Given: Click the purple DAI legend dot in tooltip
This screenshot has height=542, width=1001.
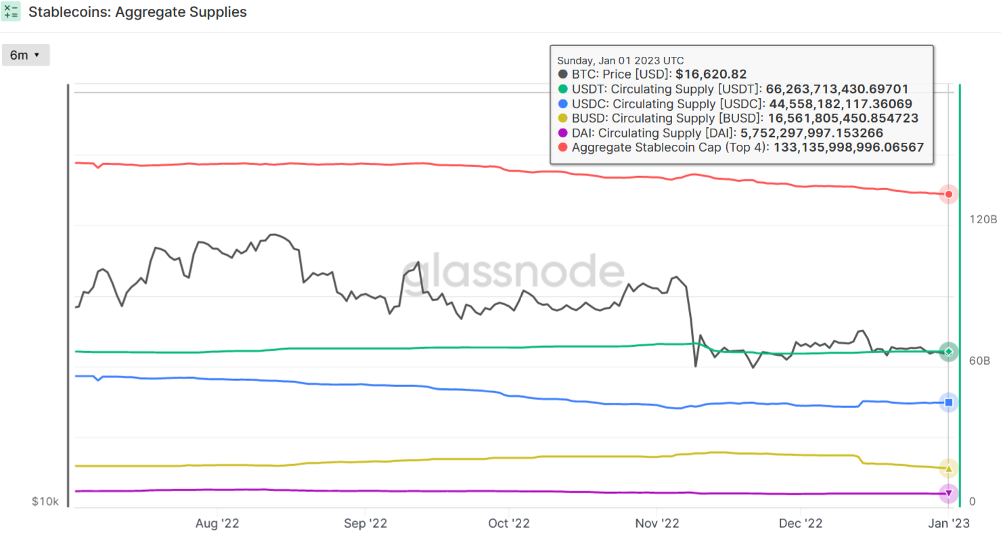Looking at the screenshot, I should coord(562,133).
